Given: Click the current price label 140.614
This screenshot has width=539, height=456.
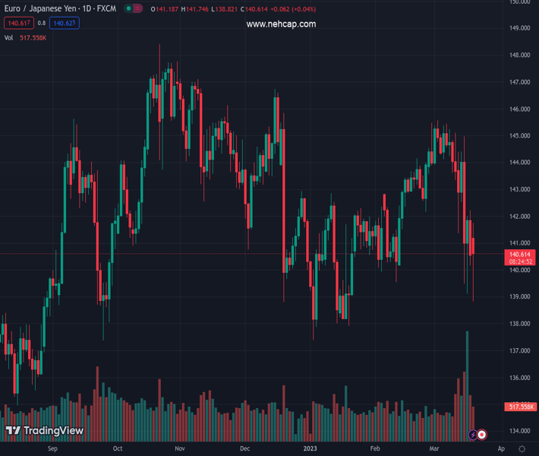Looking at the screenshot, I should (x=519, y=254).
